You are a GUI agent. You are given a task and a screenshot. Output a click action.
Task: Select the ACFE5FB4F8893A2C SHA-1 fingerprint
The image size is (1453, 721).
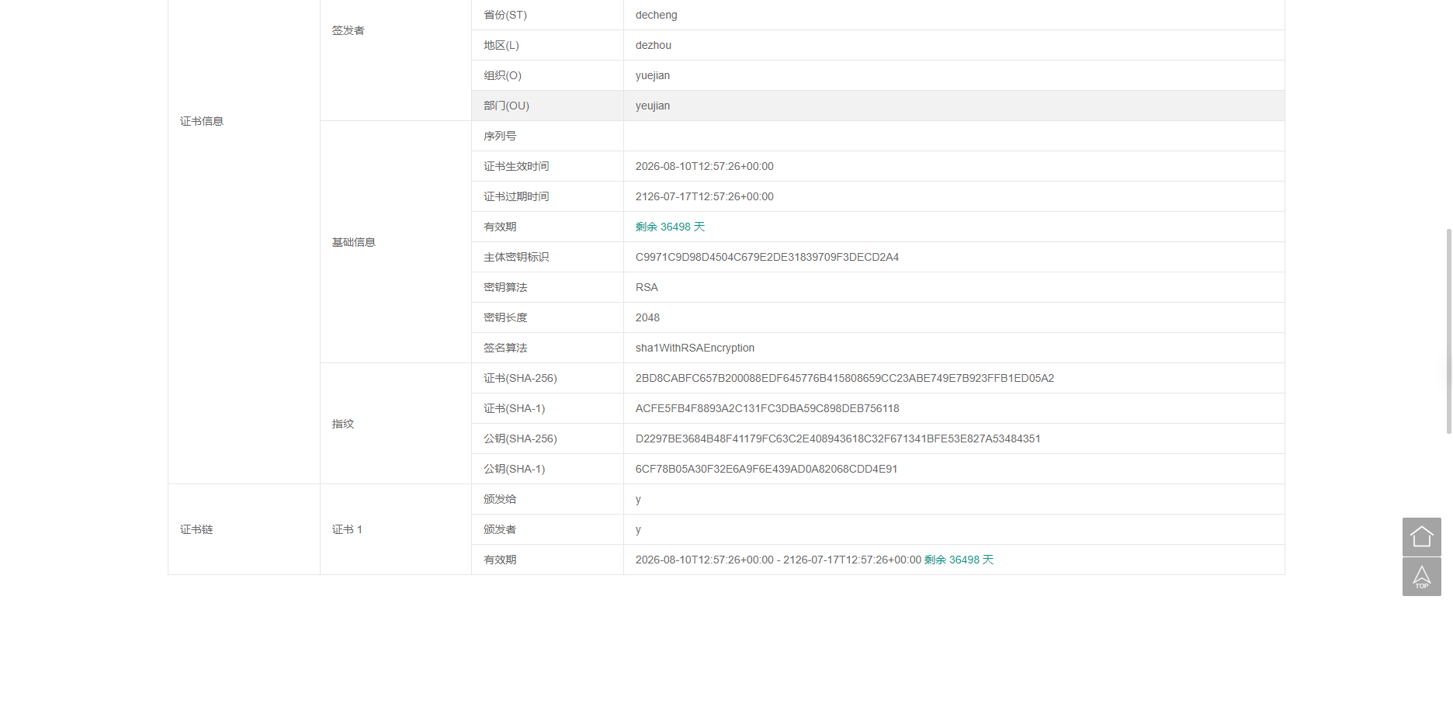point(768,408)
